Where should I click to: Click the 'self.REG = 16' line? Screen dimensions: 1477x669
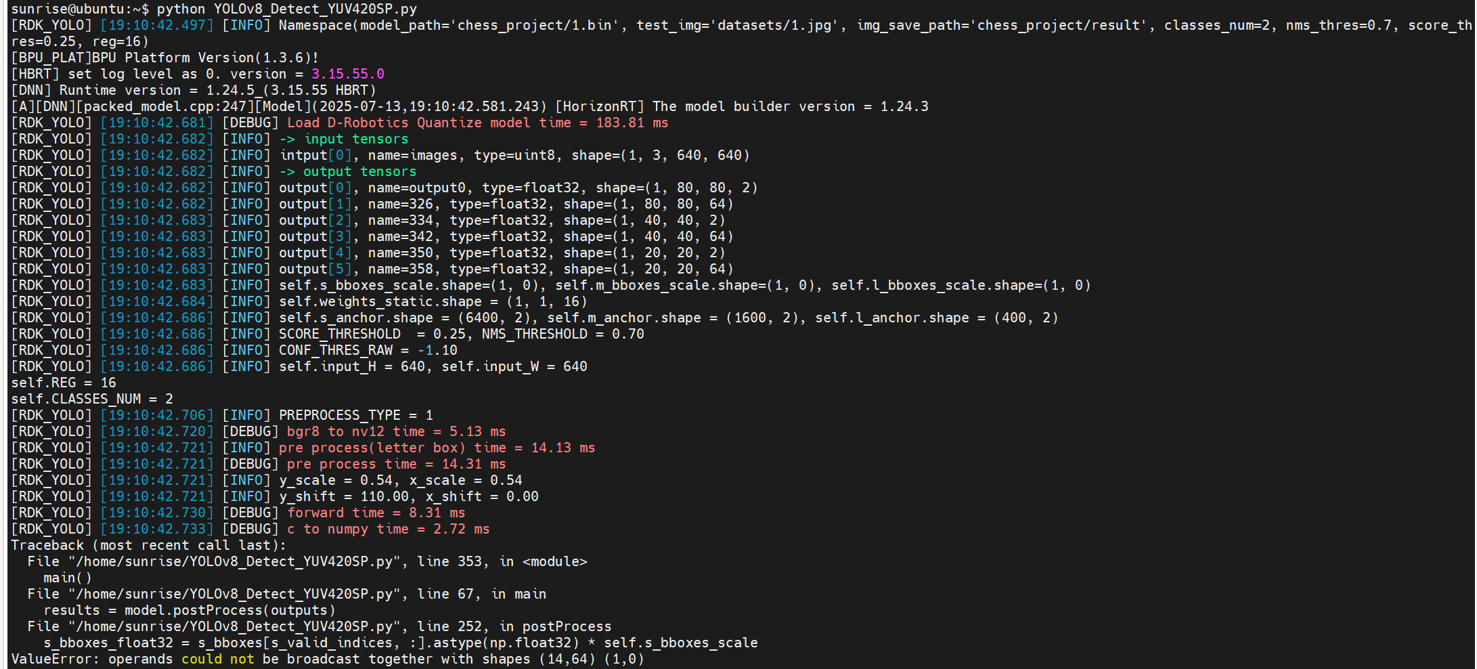pyautogui.click(x=64, y=383)
